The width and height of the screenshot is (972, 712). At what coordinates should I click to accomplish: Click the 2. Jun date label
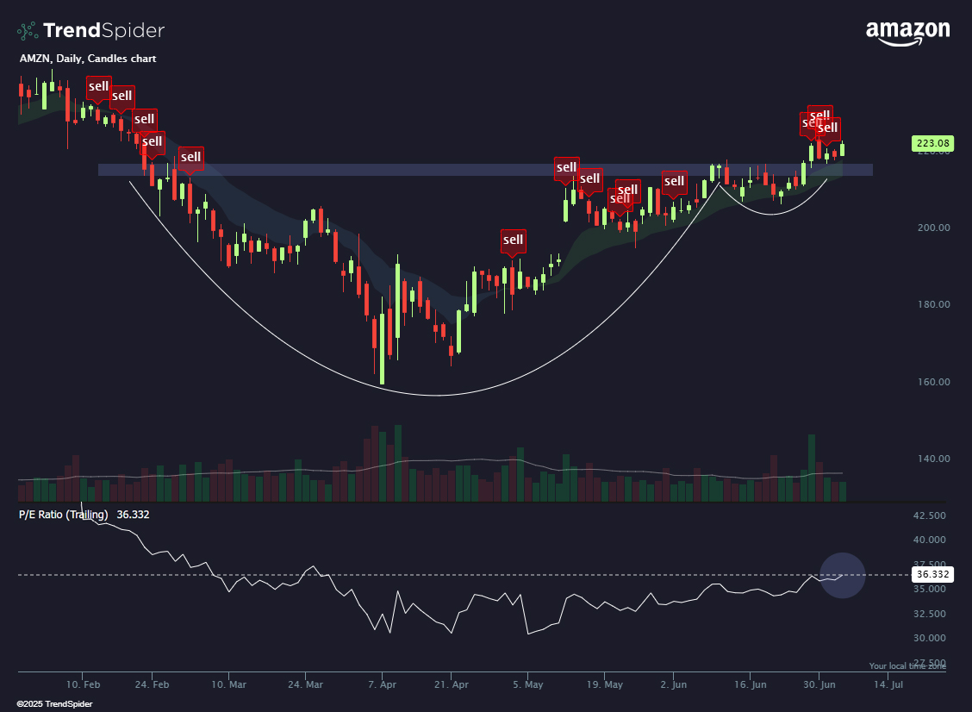point(674,684)
